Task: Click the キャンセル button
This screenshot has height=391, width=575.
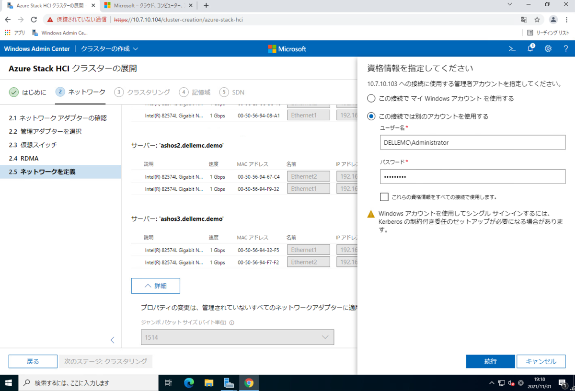Action: point(541,361)
